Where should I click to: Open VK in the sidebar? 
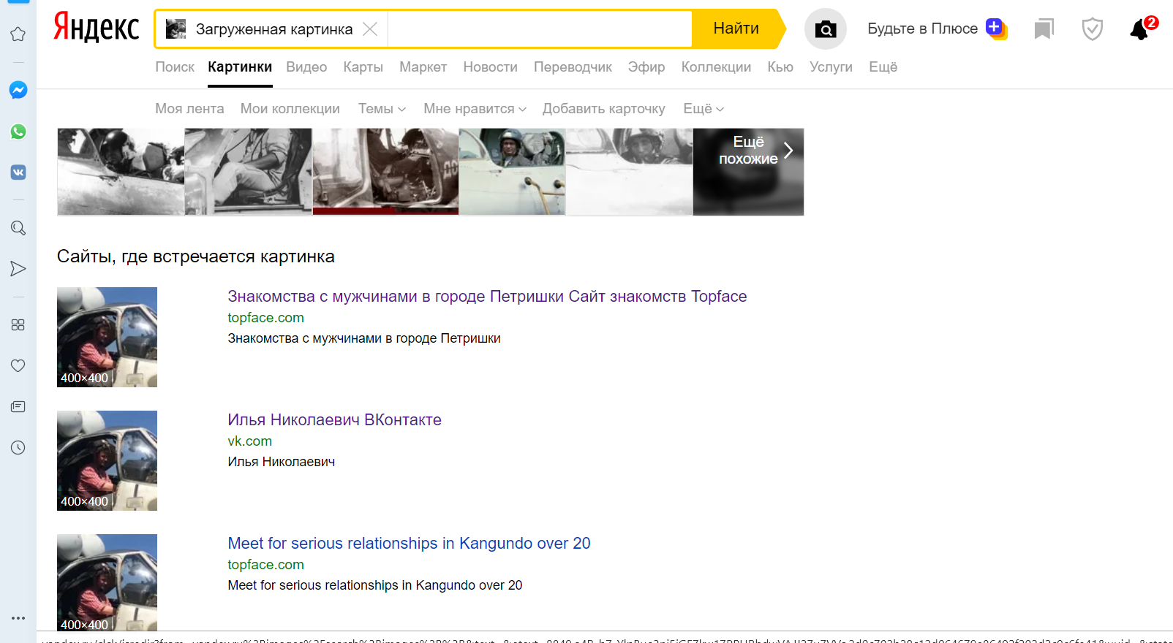[x=18, y=172]
